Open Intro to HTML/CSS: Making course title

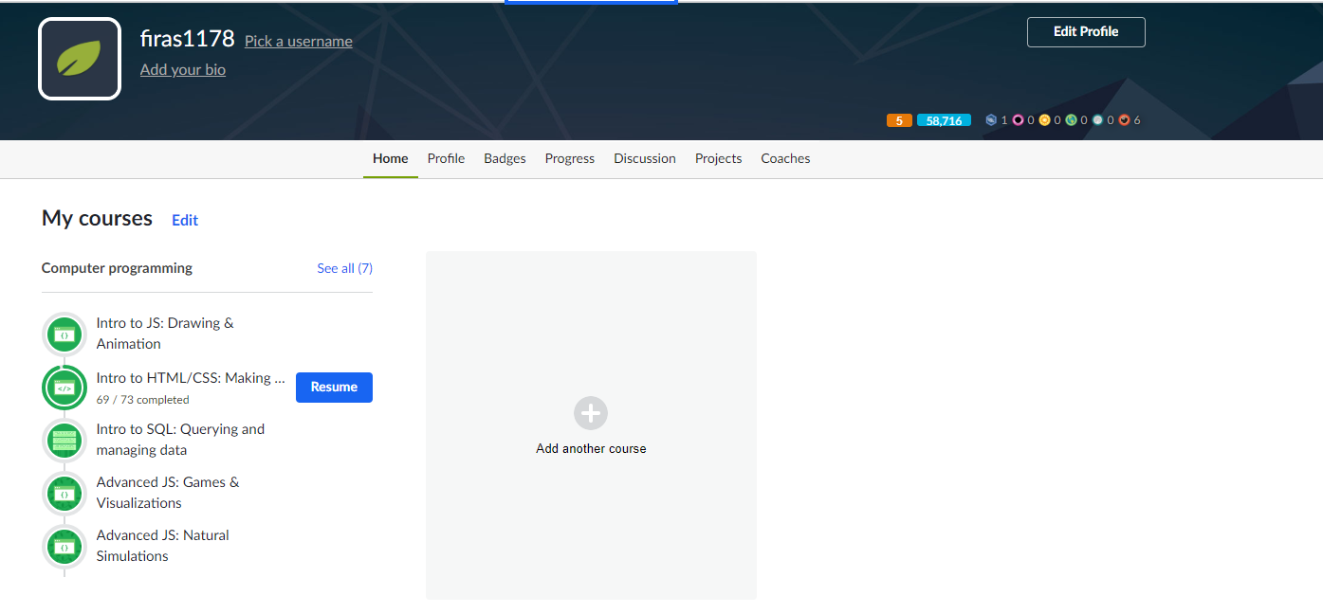(x=191, y=377)
